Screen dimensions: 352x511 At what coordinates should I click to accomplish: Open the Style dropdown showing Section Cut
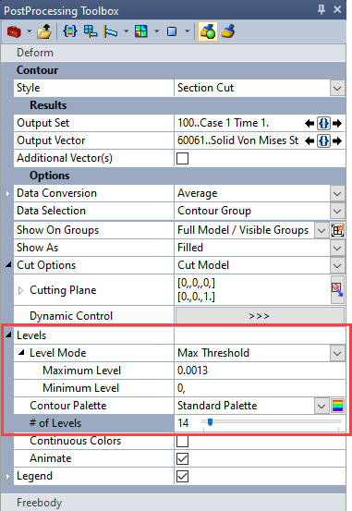pos(337,89)
